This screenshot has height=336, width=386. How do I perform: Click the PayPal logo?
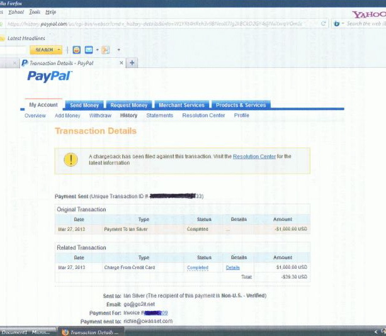[50, 76]
